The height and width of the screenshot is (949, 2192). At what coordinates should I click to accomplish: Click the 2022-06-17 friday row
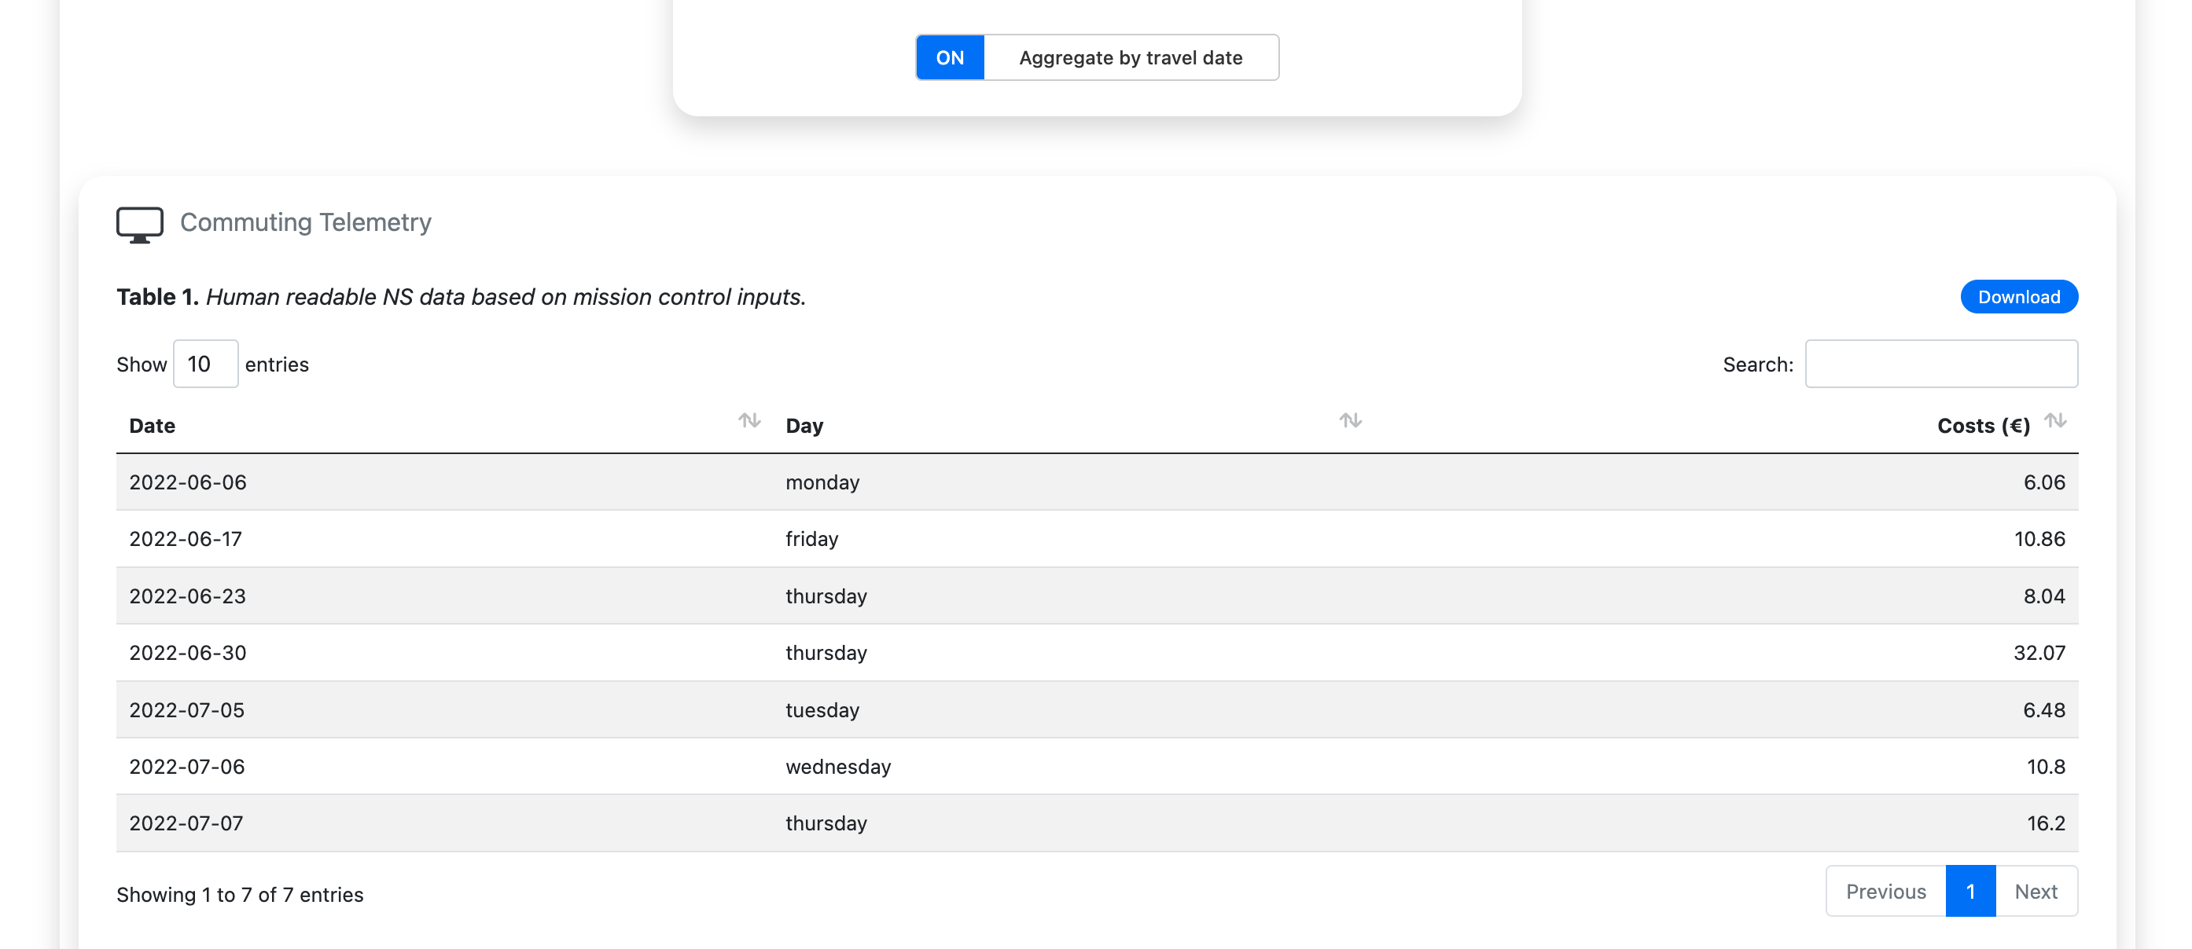pos(1096,538)
